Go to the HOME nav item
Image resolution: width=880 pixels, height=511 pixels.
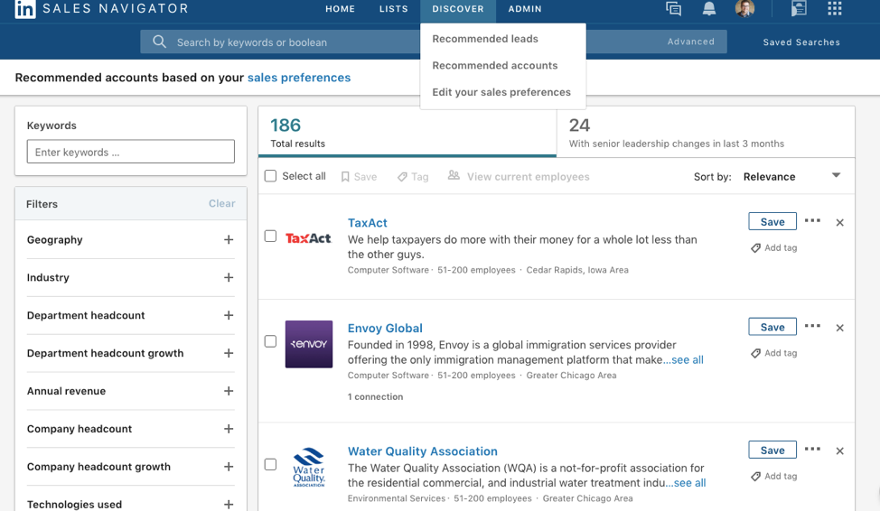pyautogui.click(x=340, y=9)
